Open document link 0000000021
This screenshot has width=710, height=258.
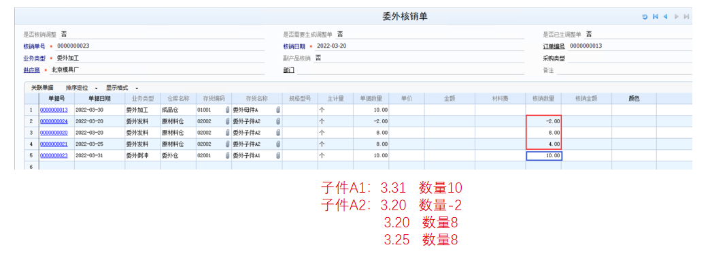point(54,144)
